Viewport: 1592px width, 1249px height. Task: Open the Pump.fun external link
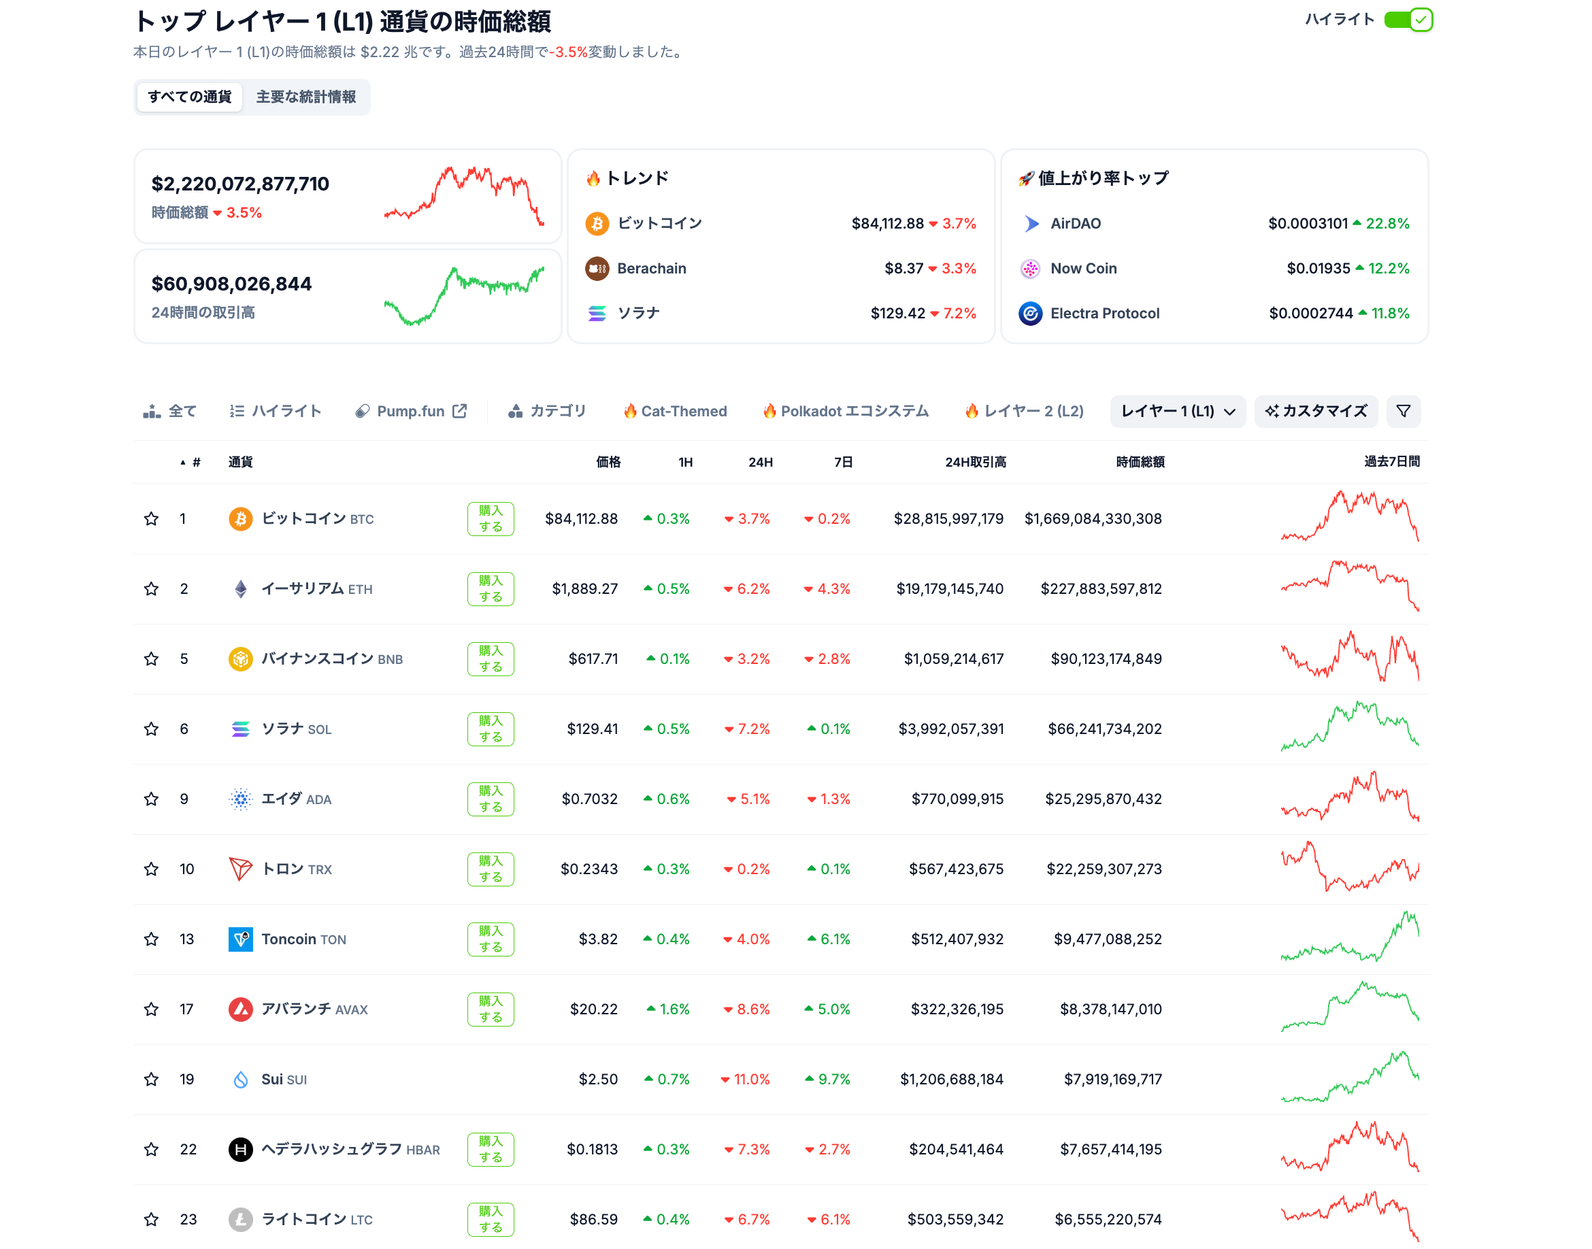410,411
